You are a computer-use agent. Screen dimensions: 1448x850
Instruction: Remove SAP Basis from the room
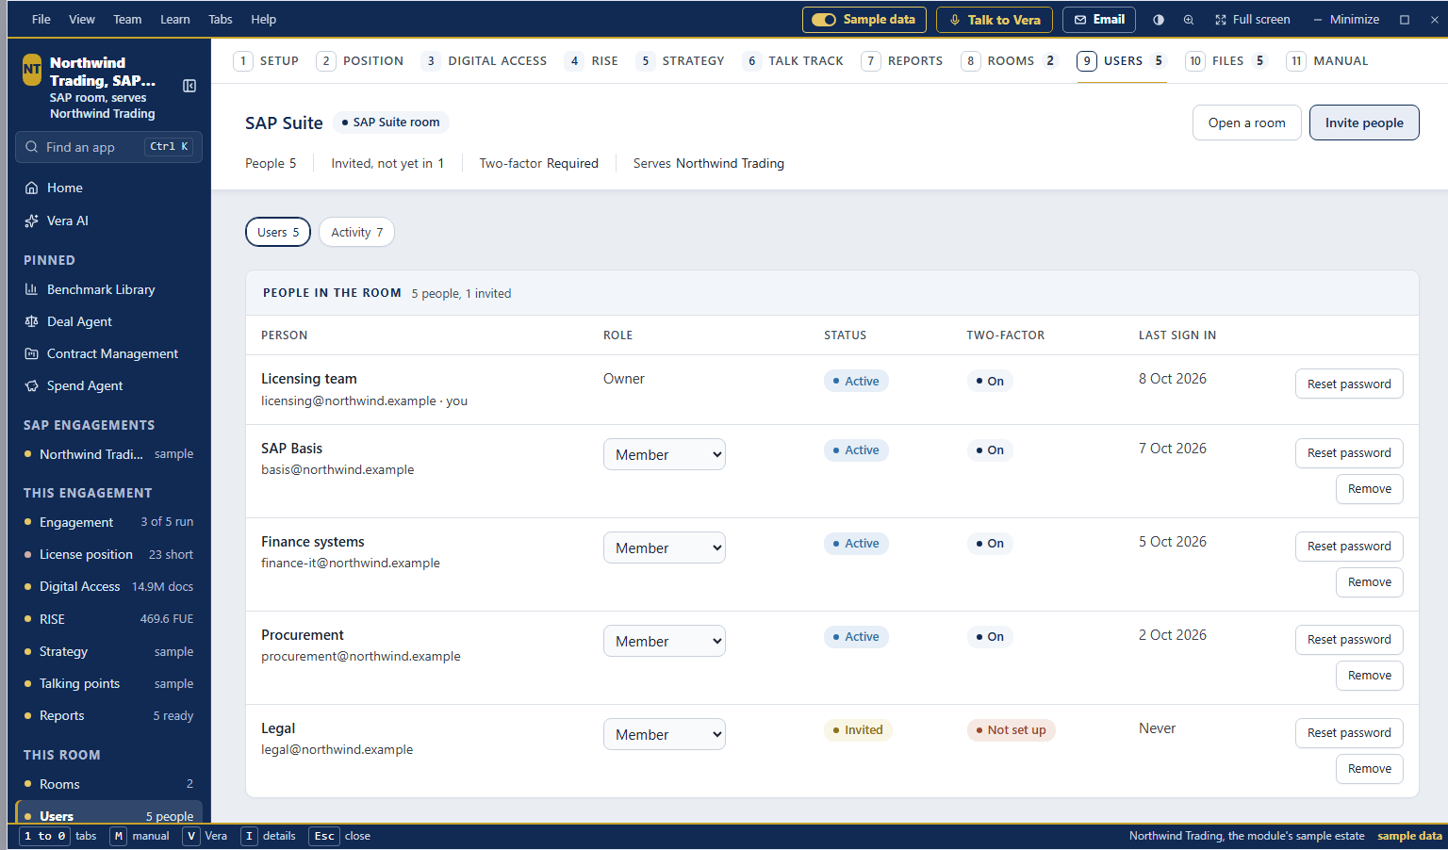(x=1370, y=489)
